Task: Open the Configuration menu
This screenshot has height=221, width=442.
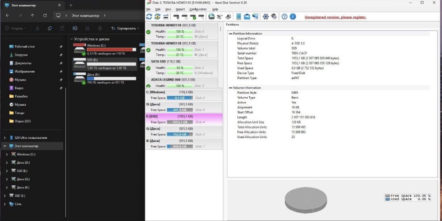Action: pyautogui.click(x=198, y=9)
